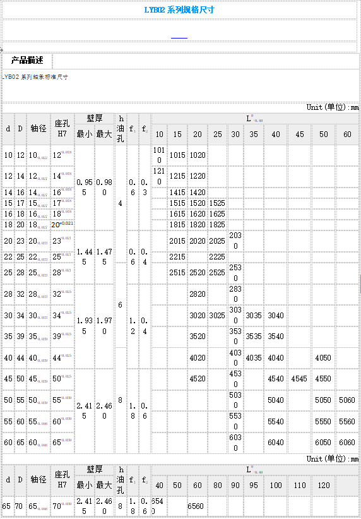Click table cell 6040
The image size is (361, 519).
pos(276,443)
